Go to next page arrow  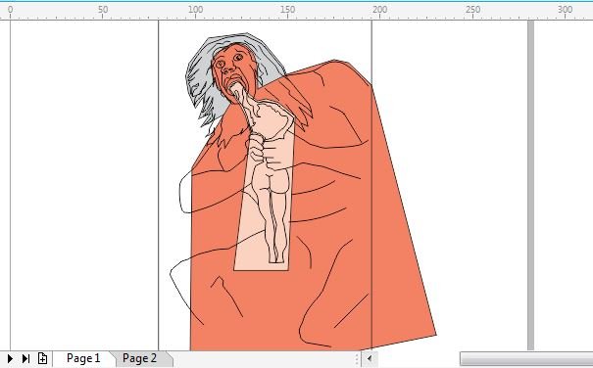click(x=10, y=358)
